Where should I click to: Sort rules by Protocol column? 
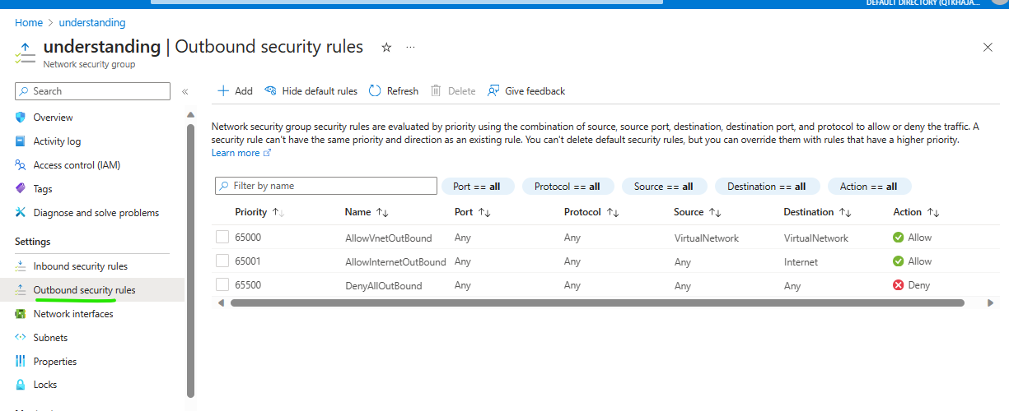[x=591, y=212]
